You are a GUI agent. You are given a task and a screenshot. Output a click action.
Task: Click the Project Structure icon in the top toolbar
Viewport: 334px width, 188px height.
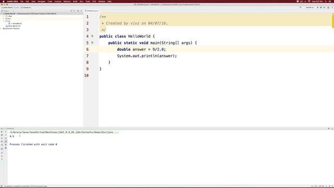328,7
